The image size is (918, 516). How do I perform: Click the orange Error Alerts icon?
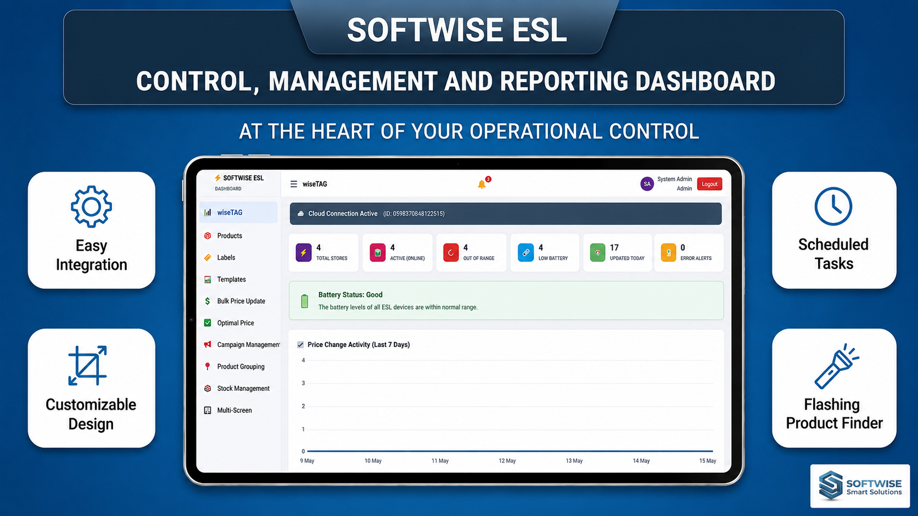coord(668,253)
